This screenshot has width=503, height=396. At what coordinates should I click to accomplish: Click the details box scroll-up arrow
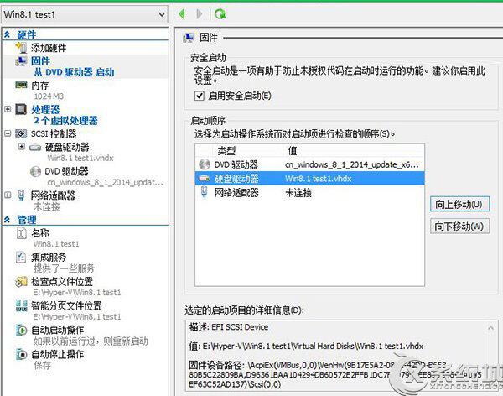pyautogui.click(x=490, y=328)
